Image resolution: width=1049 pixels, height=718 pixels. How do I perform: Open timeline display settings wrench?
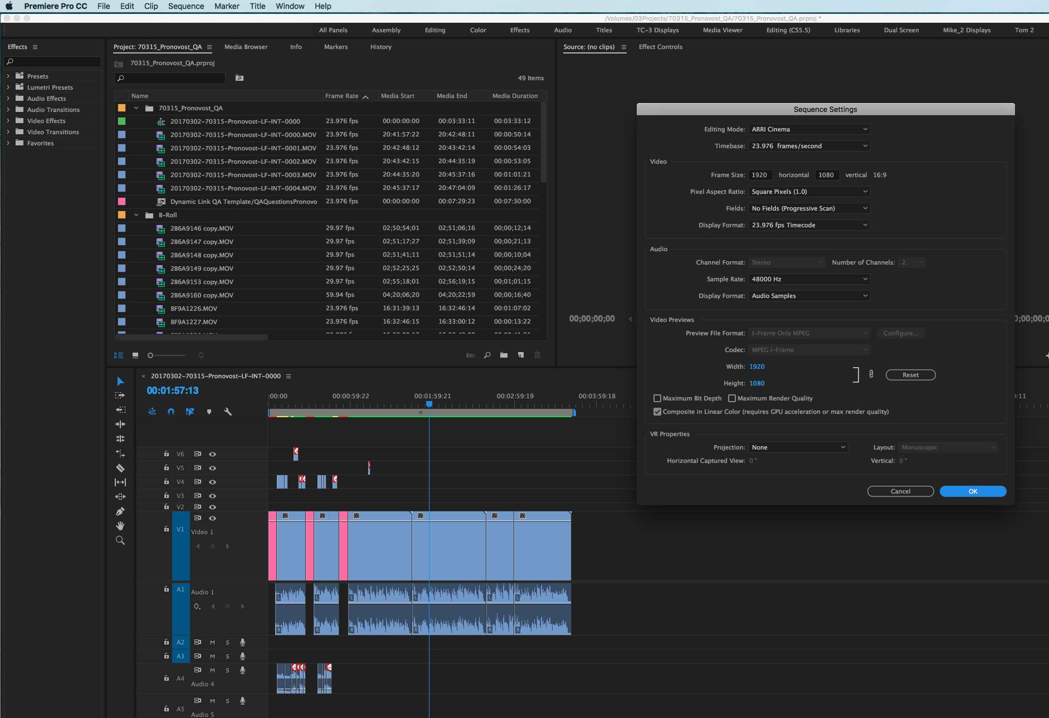coord(228,412)
